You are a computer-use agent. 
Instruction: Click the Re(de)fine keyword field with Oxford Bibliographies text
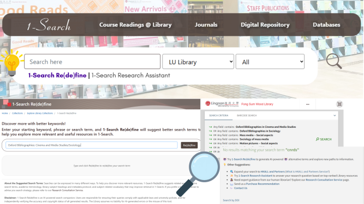(92, 145)
